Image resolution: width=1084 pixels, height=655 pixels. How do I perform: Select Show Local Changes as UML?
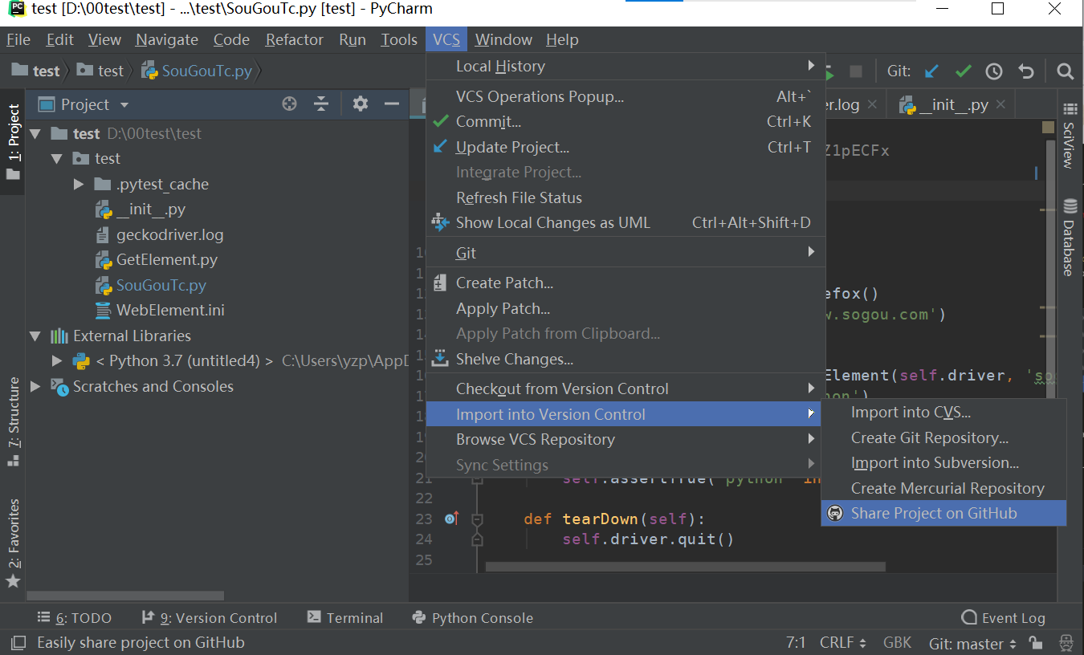tap(626, 223)
